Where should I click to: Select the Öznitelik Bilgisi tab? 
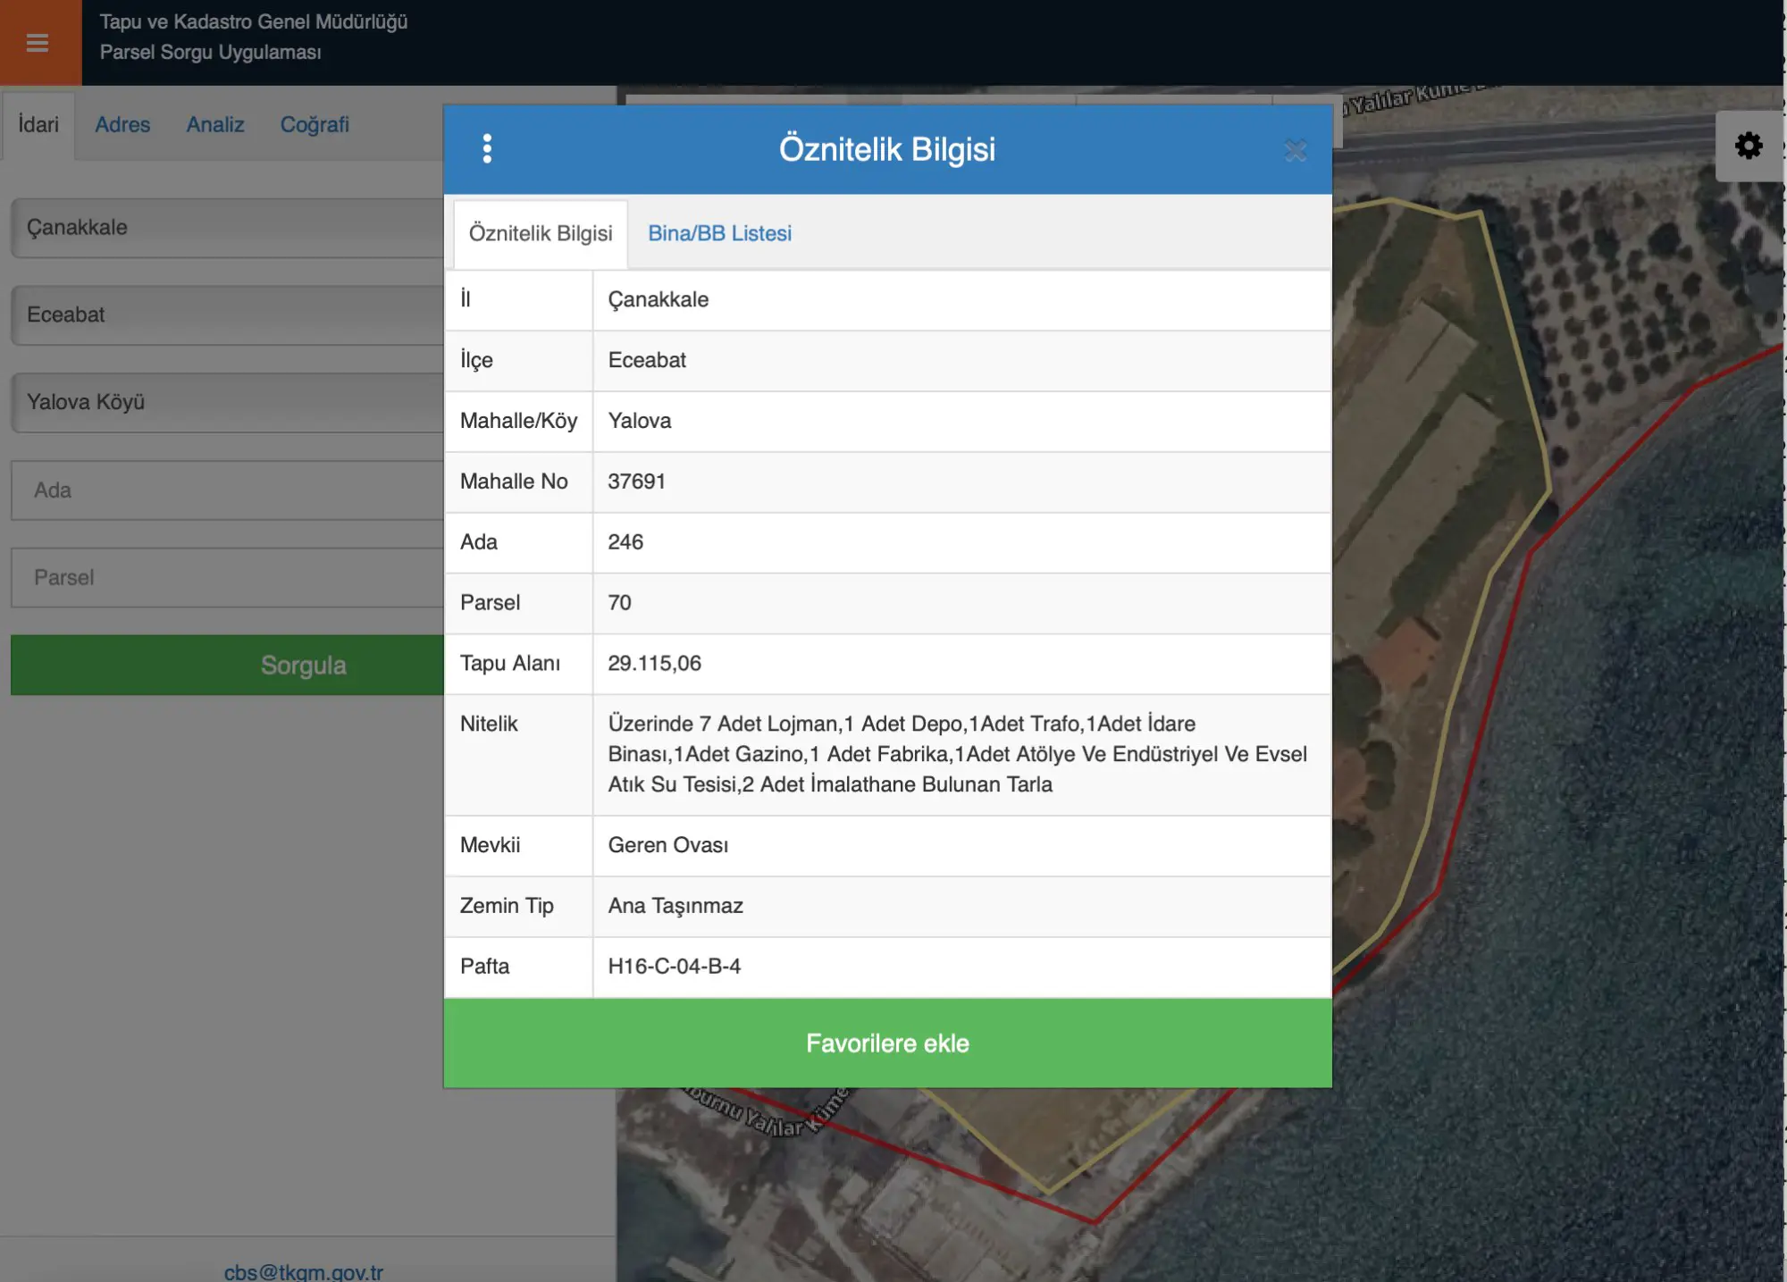point(541,233)
